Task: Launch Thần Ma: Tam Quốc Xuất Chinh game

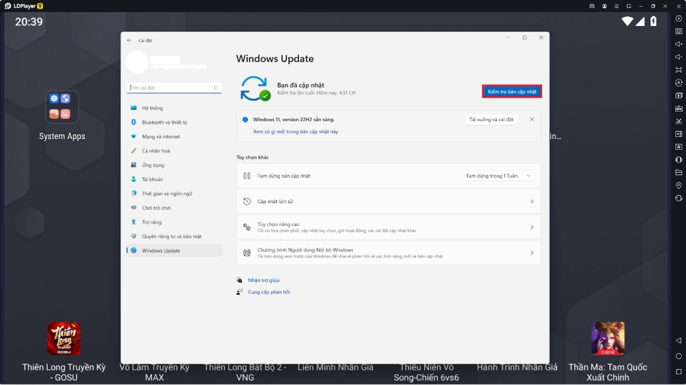Action: 608,338
